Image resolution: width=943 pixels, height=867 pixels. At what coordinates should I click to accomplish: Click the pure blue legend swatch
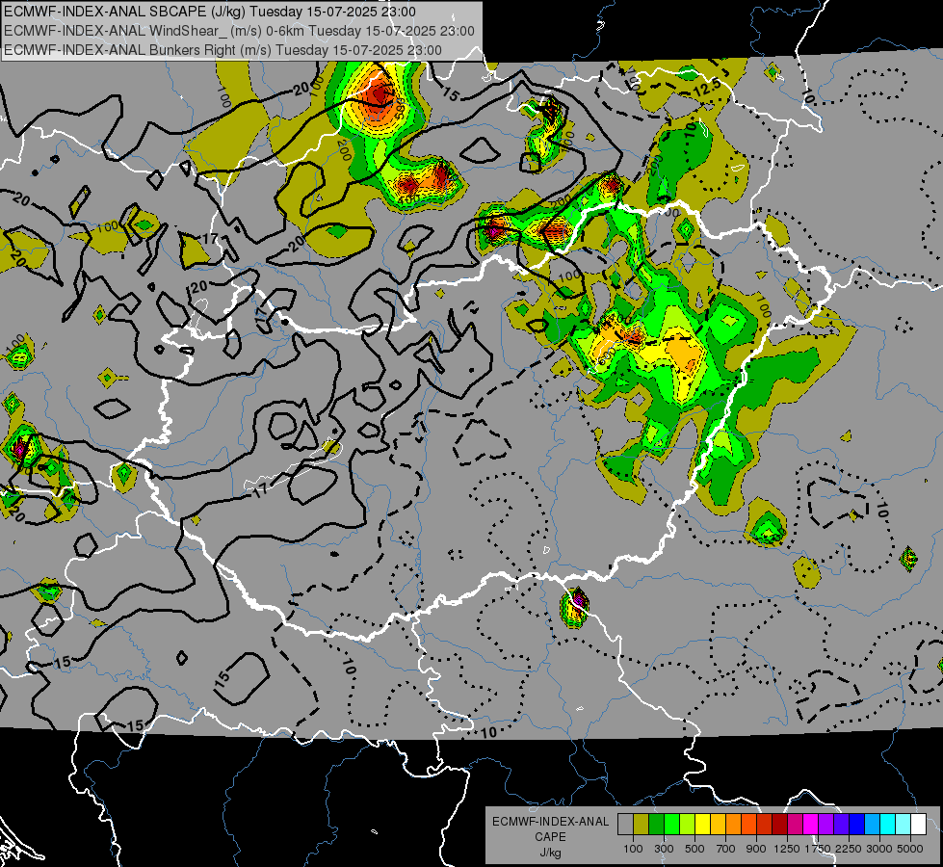coord(857,825)
